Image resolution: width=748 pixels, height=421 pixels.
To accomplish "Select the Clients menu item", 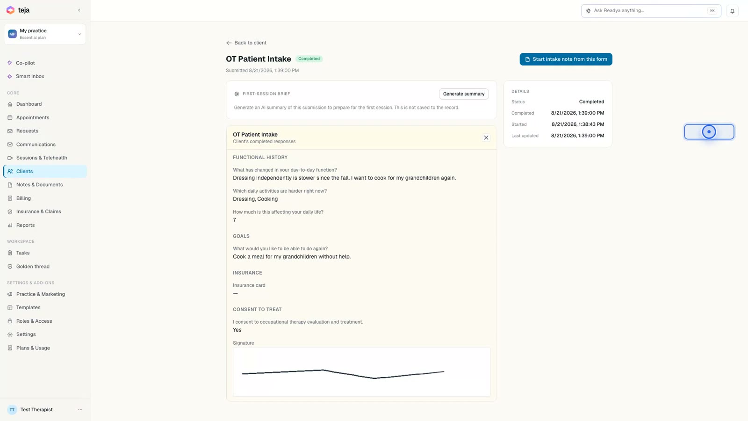I will point(45,171).
